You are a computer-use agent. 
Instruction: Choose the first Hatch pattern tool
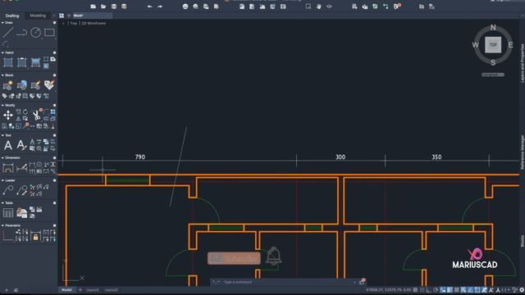click(8, 62)
